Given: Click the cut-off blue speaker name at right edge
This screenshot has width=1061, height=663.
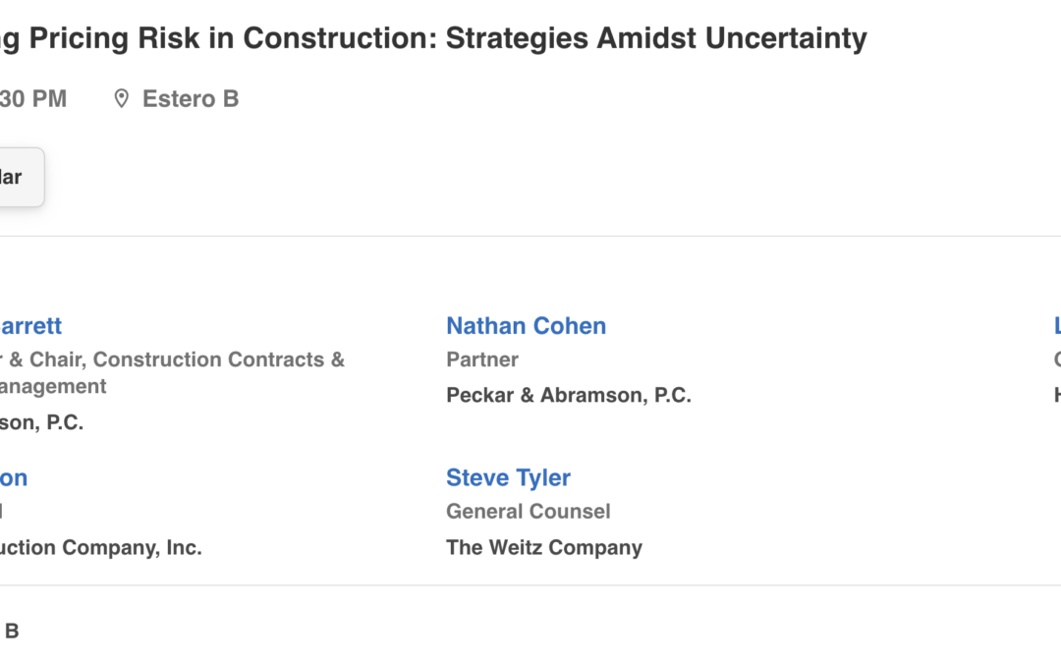Looking at the screenshot, I should [x=1056, y=326].
